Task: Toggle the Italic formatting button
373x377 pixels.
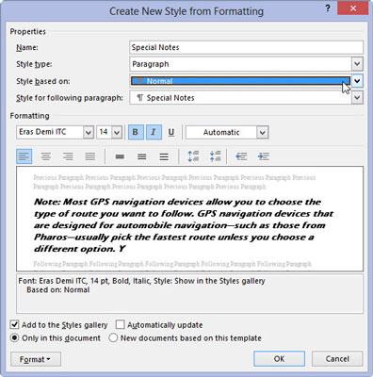Action: coord(154,132)
